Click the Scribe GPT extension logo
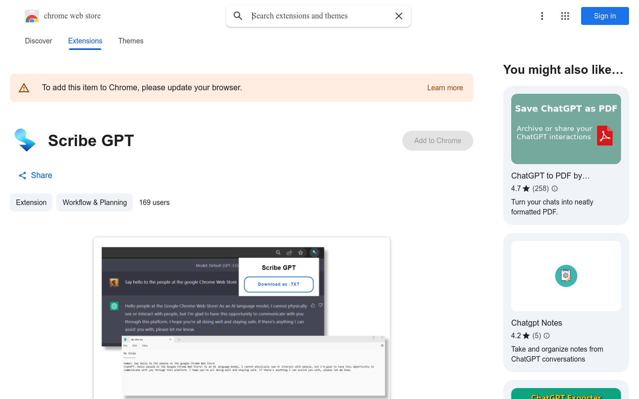 [x=25, y=140]
